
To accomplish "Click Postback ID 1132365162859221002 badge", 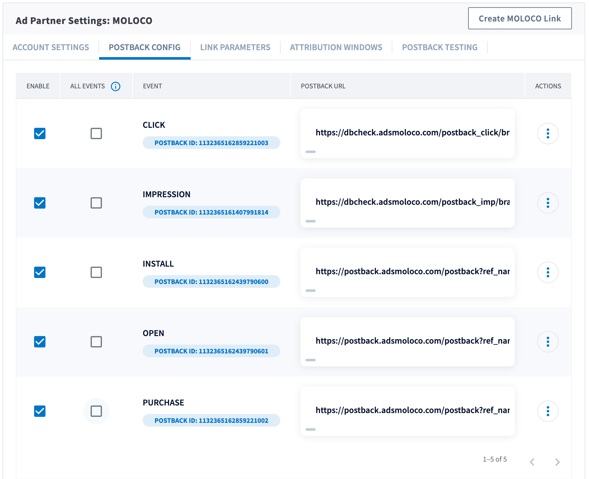I will coord(211,420).
